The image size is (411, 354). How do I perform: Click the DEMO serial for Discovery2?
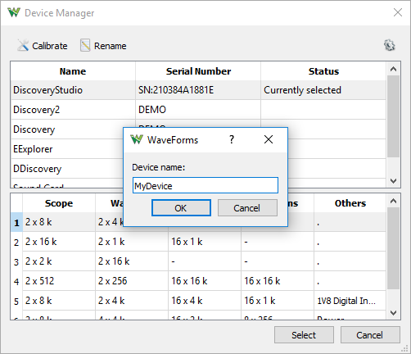click(198, 110)
